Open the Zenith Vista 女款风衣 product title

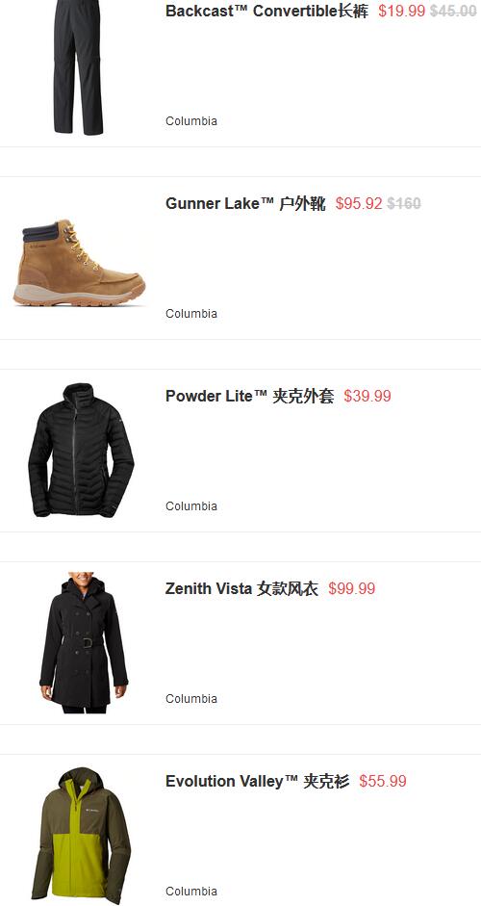pyautogui.click(x=242, y=588)
